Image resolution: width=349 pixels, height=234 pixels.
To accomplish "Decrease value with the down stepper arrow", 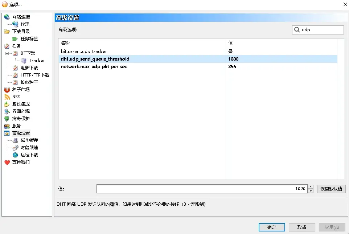I will click(311, 191).
